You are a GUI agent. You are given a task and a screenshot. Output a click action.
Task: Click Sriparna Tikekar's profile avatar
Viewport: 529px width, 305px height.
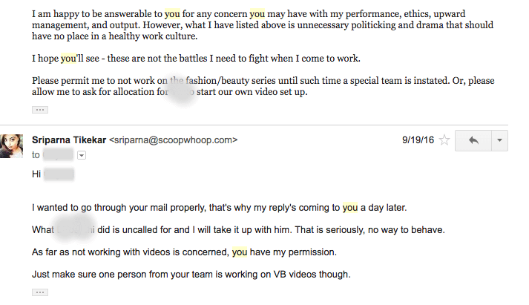(14, 145)
